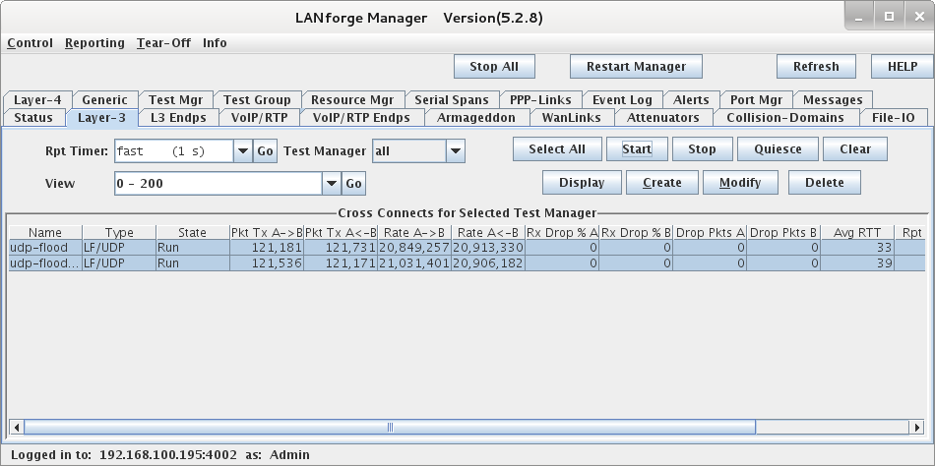Select the udp-flood row name cell
935x466 pixels.
point(45,248)
